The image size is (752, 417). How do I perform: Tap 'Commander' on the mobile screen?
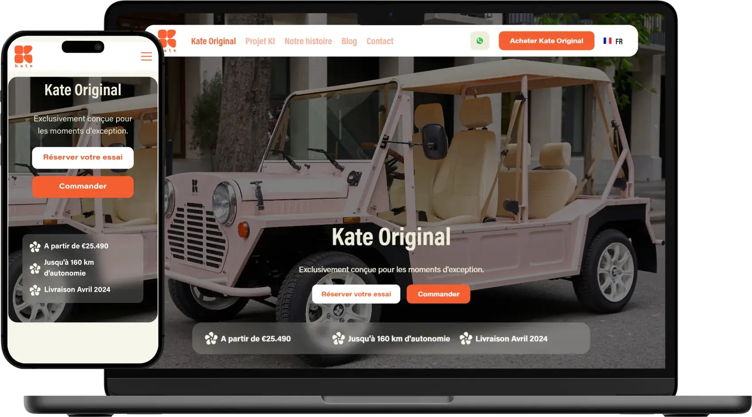tap(82, 186)
